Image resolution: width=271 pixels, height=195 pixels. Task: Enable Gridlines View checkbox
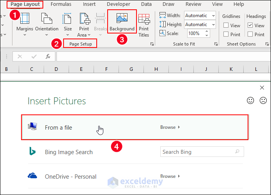click(x=226, y=26)
